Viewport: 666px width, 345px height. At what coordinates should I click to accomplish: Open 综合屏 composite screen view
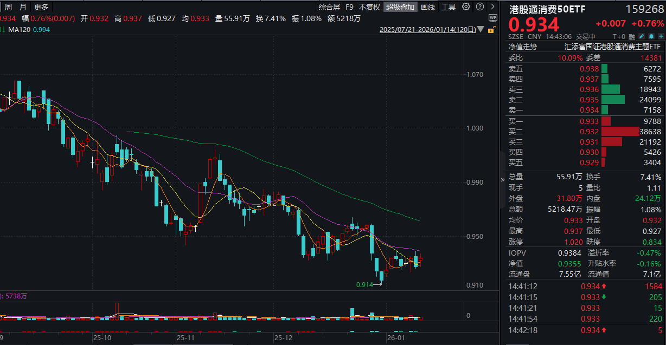(329, 7)
